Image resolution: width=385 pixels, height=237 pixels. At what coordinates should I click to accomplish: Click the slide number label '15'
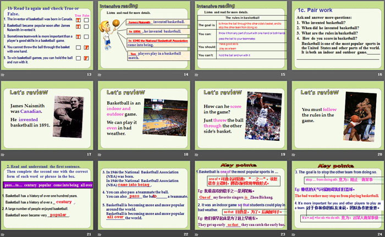[283, 74]
